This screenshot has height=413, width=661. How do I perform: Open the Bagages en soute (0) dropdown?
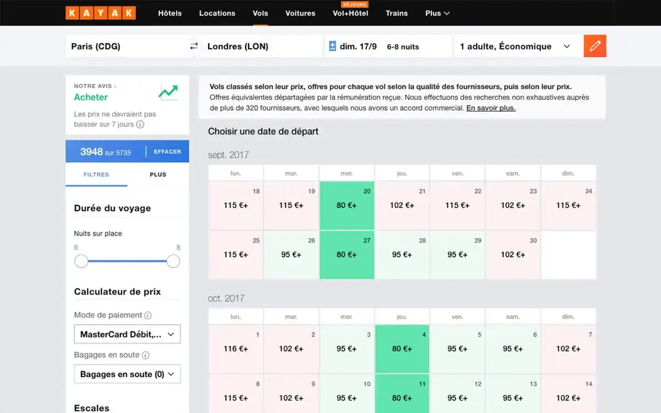pyautogui.click(x=127, y=374)
